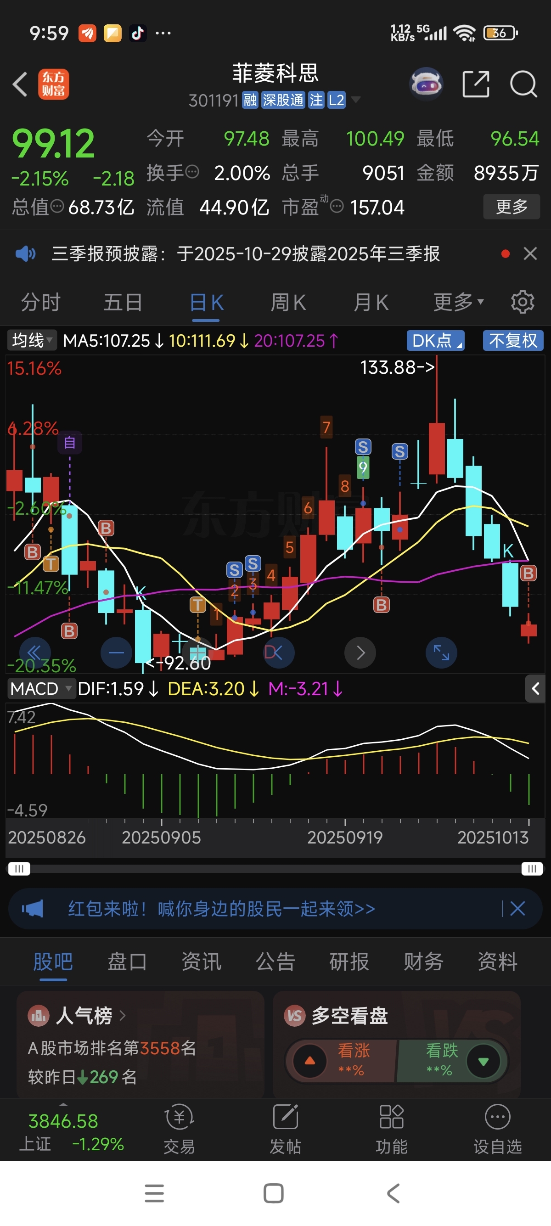The height and width of the screenshot is (1226, 551).
Task: Open the robot assistant avatar
Action: click(x=426, y=84)
